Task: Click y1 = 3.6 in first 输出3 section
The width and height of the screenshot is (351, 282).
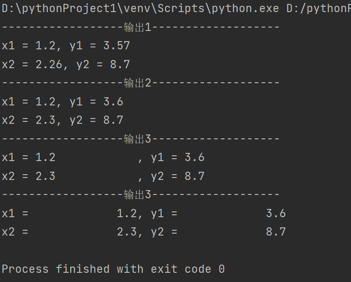Action: [x=177, y=157]
